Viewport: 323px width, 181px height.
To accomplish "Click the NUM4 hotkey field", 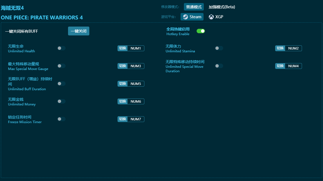I will coord(293,66).
